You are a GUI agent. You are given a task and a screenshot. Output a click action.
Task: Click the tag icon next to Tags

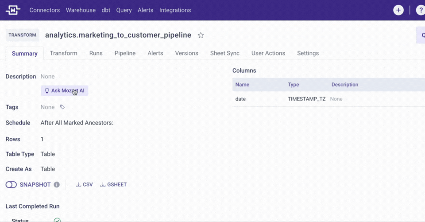tap(62, 107)
